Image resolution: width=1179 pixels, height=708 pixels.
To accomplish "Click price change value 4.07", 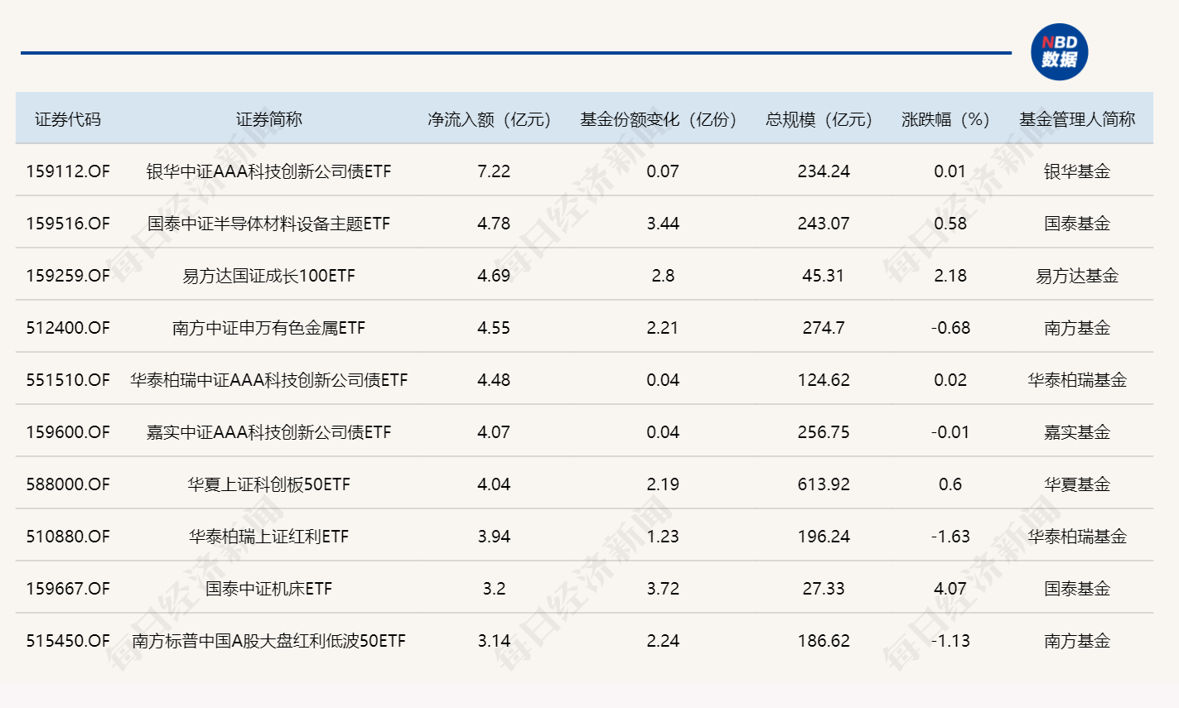I will coord(950,589).
